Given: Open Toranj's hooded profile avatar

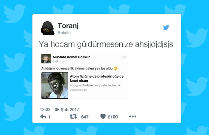Looking at the screenshot, I should (48, 28).
